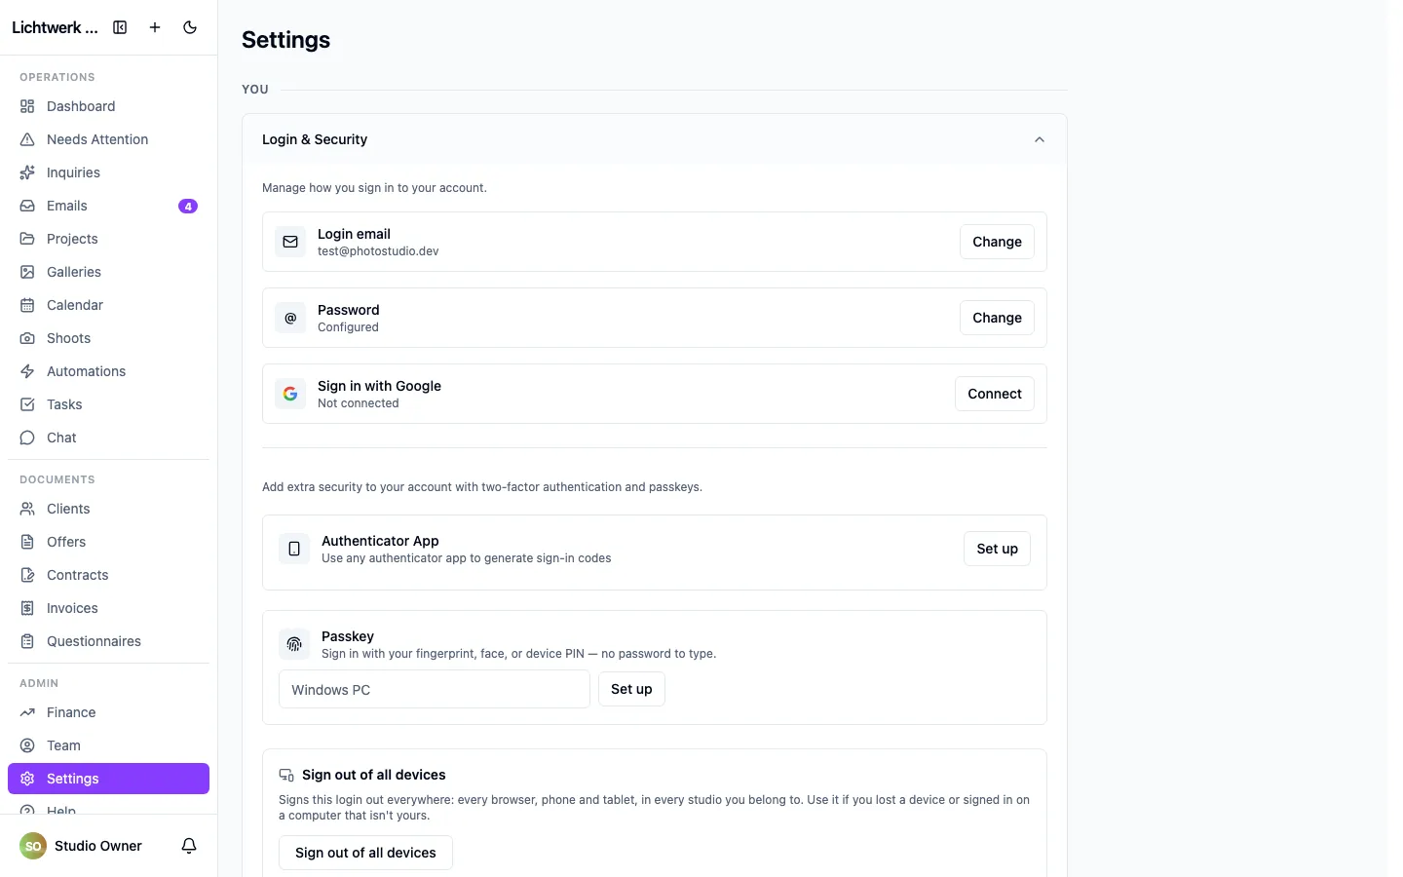Click the Projects folder icon
This screenshot has width=1403, height=877.
pos(27,239)
